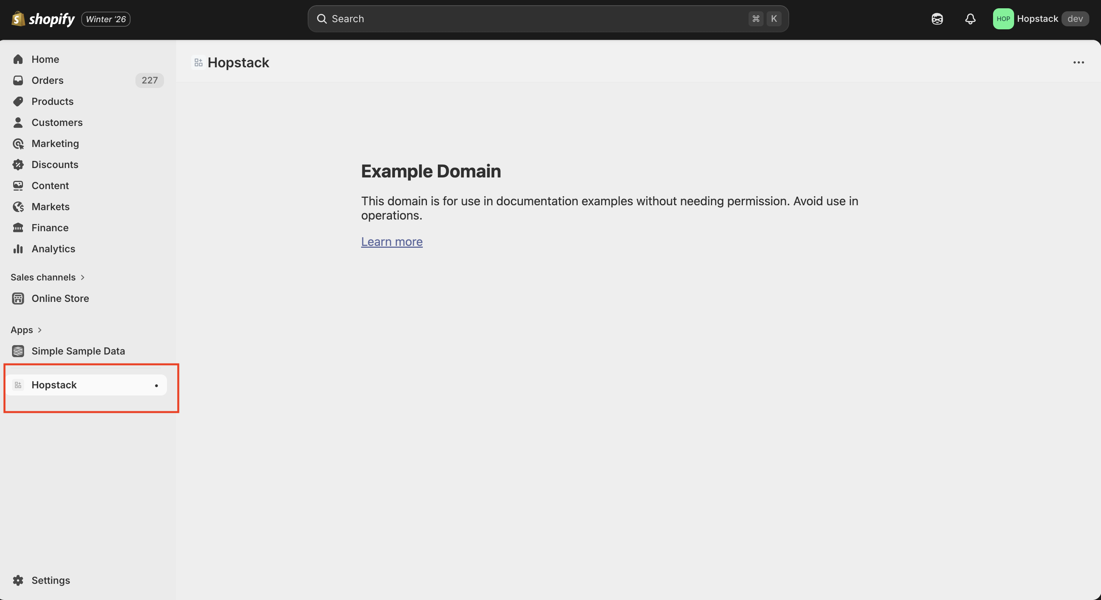The image size is (1101, 600).
Task: Go to Orders in sidebar
Action: (47, 80)
